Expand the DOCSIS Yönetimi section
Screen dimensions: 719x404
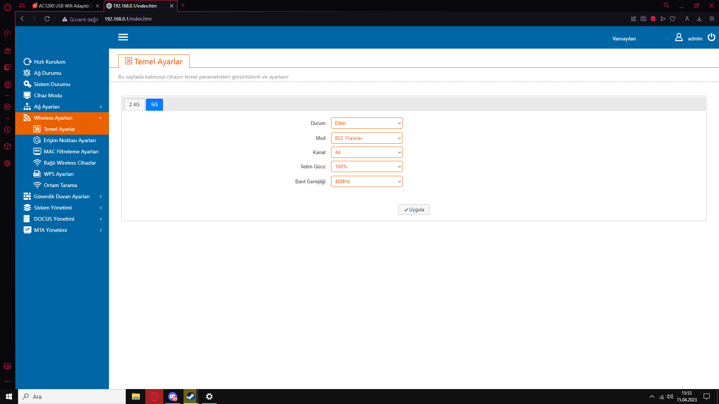point(54,219)
